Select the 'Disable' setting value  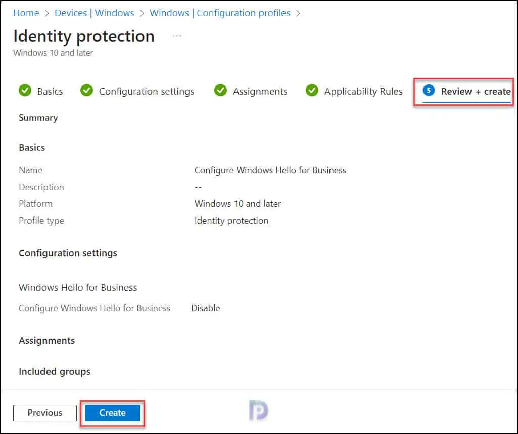(206, 308)
